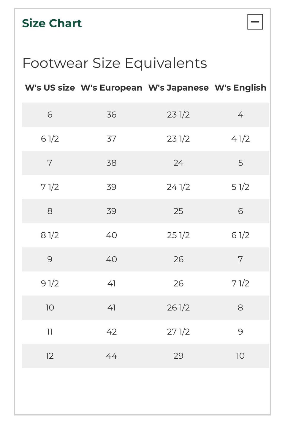The height and width of the screenshot is (424, 285).
Task: Select the W's Japanese column header
Action: pos(178,88)
